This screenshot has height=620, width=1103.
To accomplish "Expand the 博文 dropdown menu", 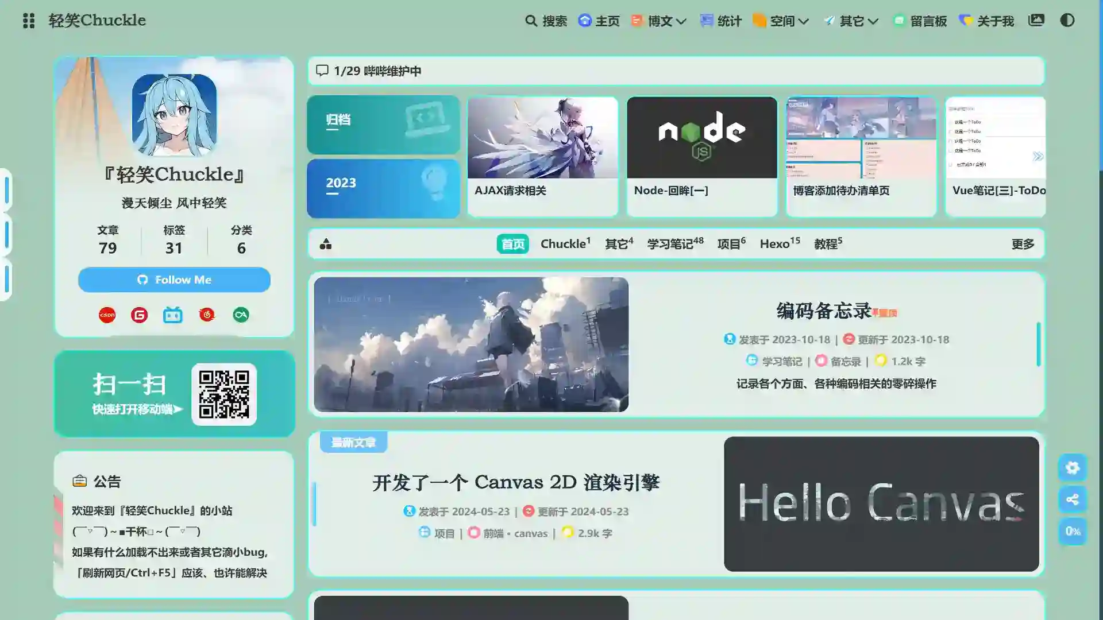I will click(659, 21).
